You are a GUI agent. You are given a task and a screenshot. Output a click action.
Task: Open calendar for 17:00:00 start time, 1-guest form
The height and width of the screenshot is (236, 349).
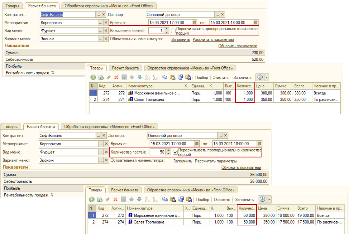[x=194, y=22]
